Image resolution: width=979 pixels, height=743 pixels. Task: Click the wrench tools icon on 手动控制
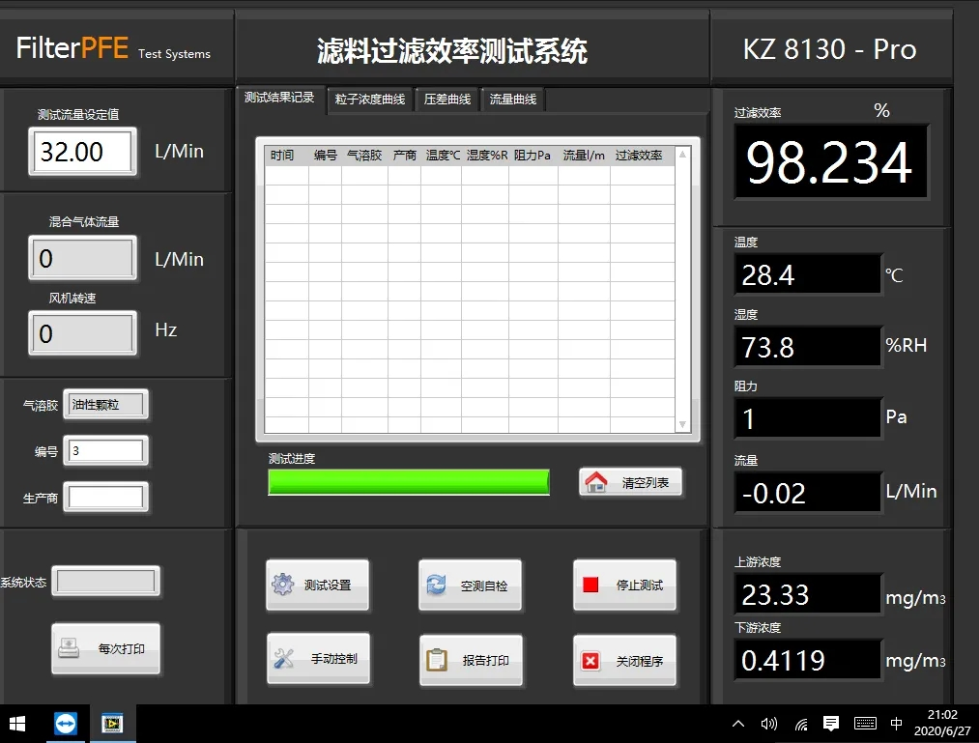click(283, 658)
